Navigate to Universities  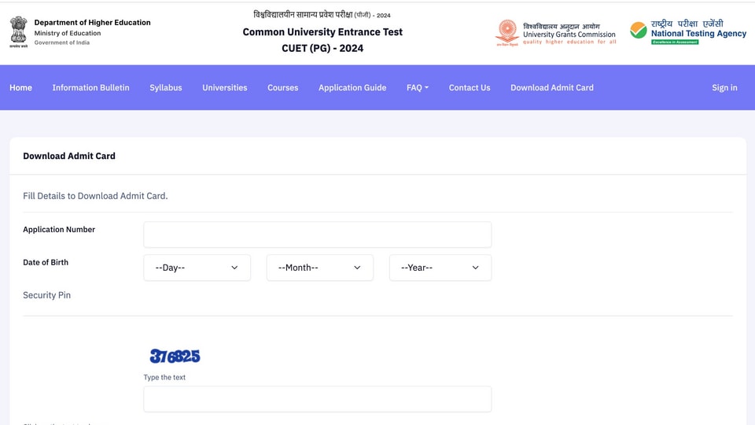[x=225, y=87]
